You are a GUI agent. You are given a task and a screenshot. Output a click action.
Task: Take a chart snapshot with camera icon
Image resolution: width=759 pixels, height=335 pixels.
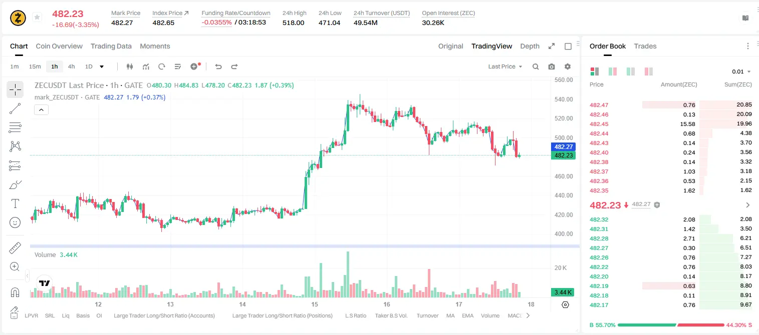[x=552, y=66]
